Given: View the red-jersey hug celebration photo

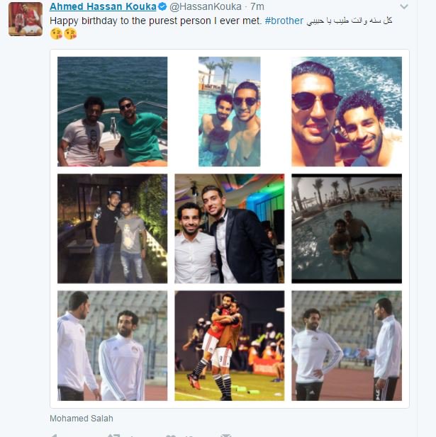Looking at the screenshot, I should pos(229,346).
